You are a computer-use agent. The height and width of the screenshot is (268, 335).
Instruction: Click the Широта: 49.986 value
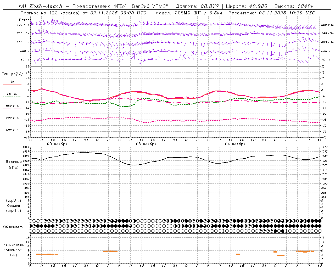(x=247, y=6)
